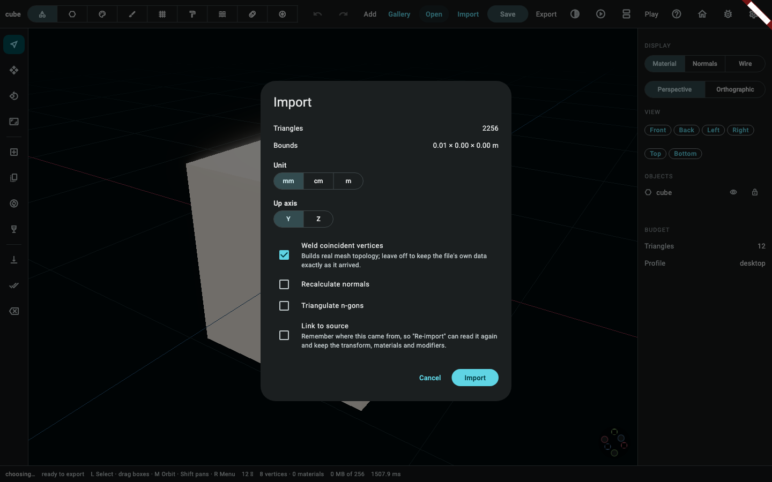Image resolution: width=772 pixels, height=482 pixels.
Task: Uncheck Weld coincident vertices
Action: click(284, 255)
